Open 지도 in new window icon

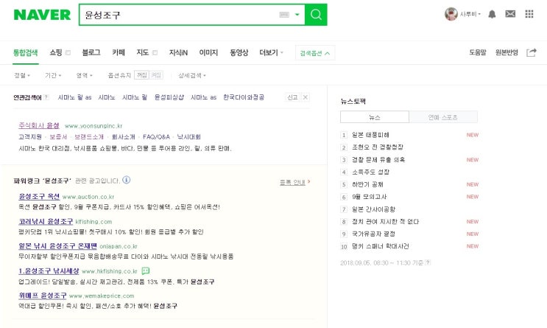point(155,53)
